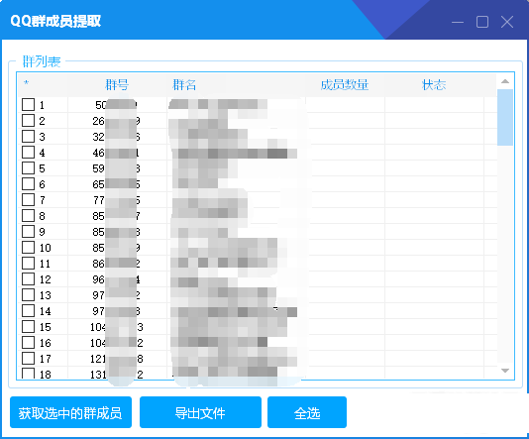Tick the checkbox for row 7
Screen dimensions: 529x439
(x=28, y=200)
